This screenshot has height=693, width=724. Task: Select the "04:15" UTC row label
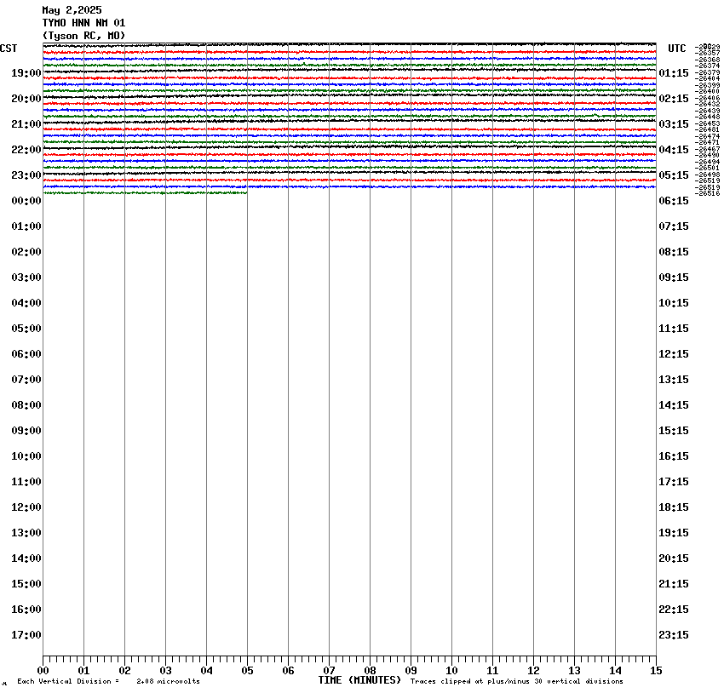coord(674,150)
